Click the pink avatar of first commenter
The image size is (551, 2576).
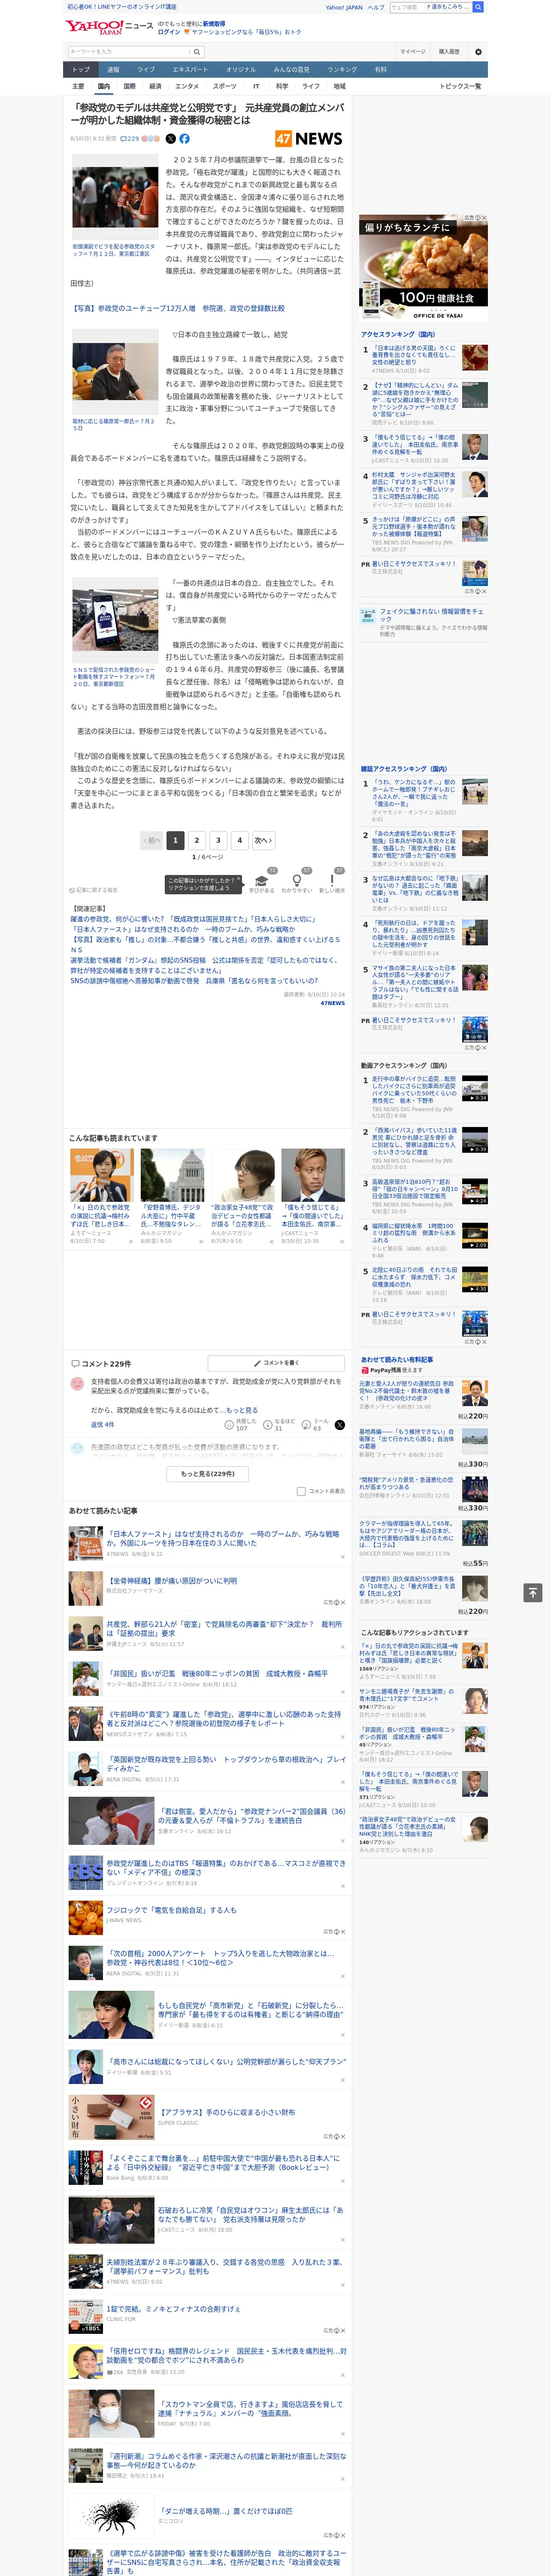[77, 1384]
